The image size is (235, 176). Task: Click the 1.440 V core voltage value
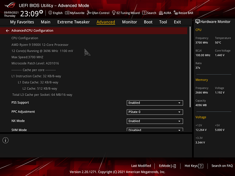click(220, 55)
